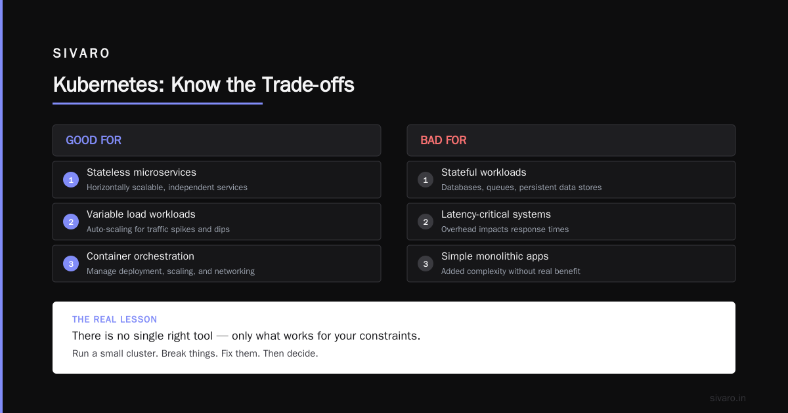Click the Kubernetes: Know the Trade-offs heading
This screenshot has width=788, height=413.
pyautogui.click(x=204, y=85)
